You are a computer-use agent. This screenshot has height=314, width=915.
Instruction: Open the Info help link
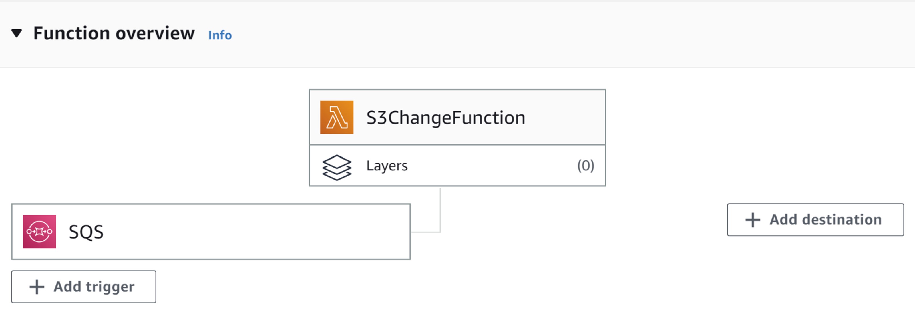(x=220, y=35)
